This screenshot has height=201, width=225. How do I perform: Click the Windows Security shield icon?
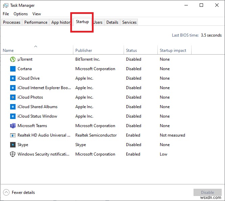click(13, 154)
